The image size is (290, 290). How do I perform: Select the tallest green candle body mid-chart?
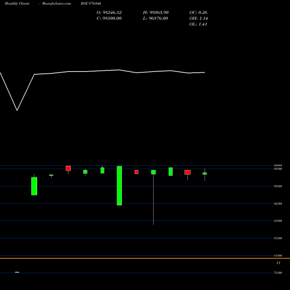[119, 186]
